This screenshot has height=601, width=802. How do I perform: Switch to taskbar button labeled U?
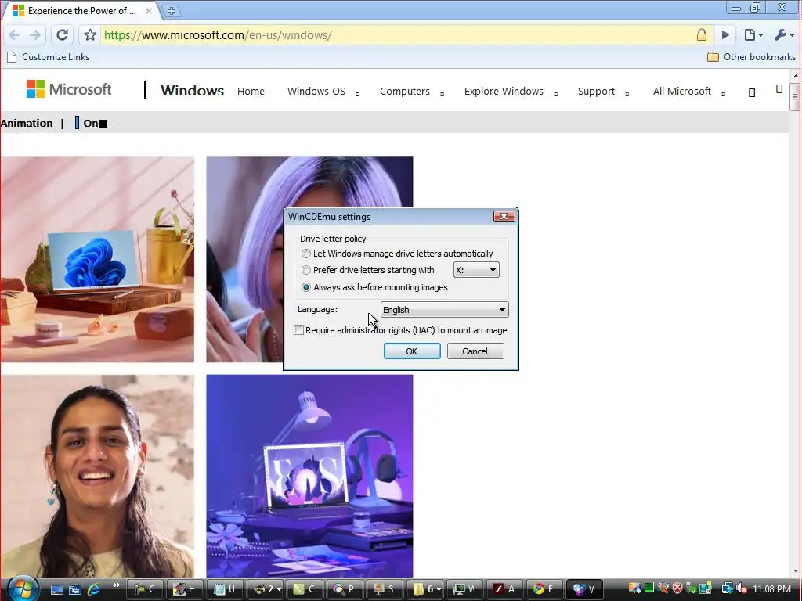pyautogui.click(x=225, y=589)
